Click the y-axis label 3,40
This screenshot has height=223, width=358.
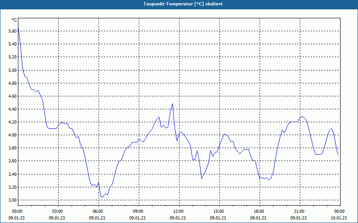pos(13,174)
